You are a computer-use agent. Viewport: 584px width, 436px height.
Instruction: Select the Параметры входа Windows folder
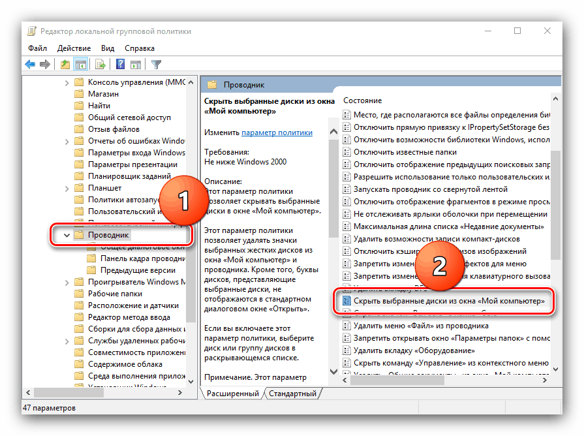click(x=136, y=153)
